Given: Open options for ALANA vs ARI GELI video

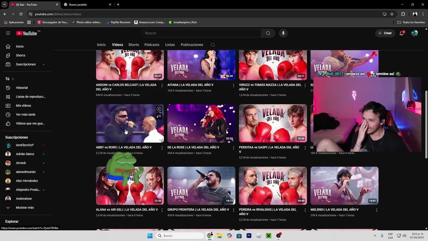Looking at the screenshot, I should coord(162,210).
